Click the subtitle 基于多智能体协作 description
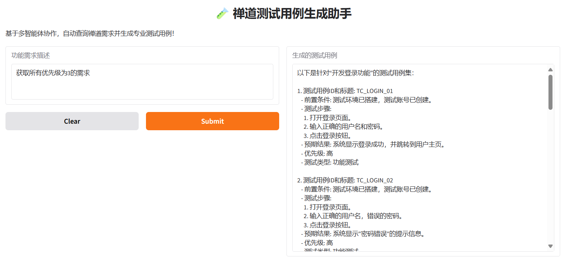 pyautogui.click(x=90, y=34)
